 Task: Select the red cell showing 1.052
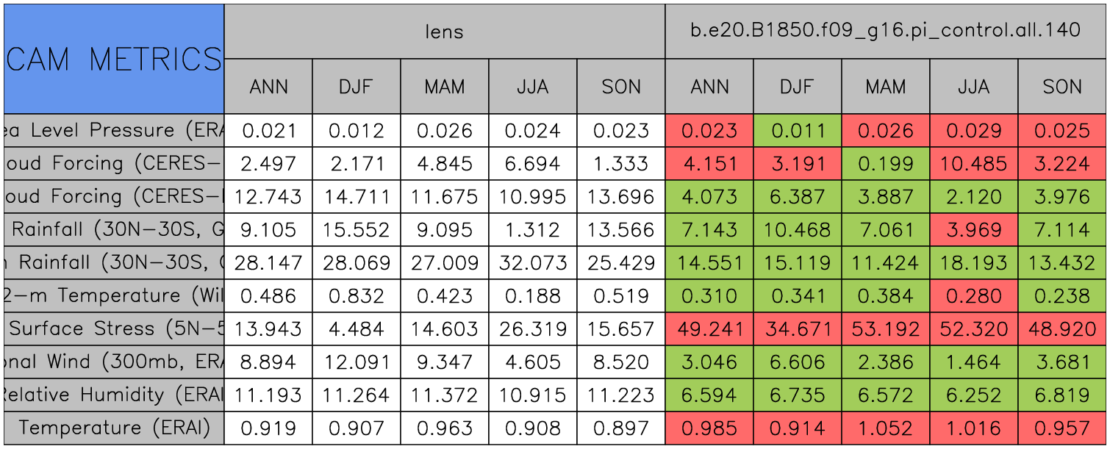point(885,428)
